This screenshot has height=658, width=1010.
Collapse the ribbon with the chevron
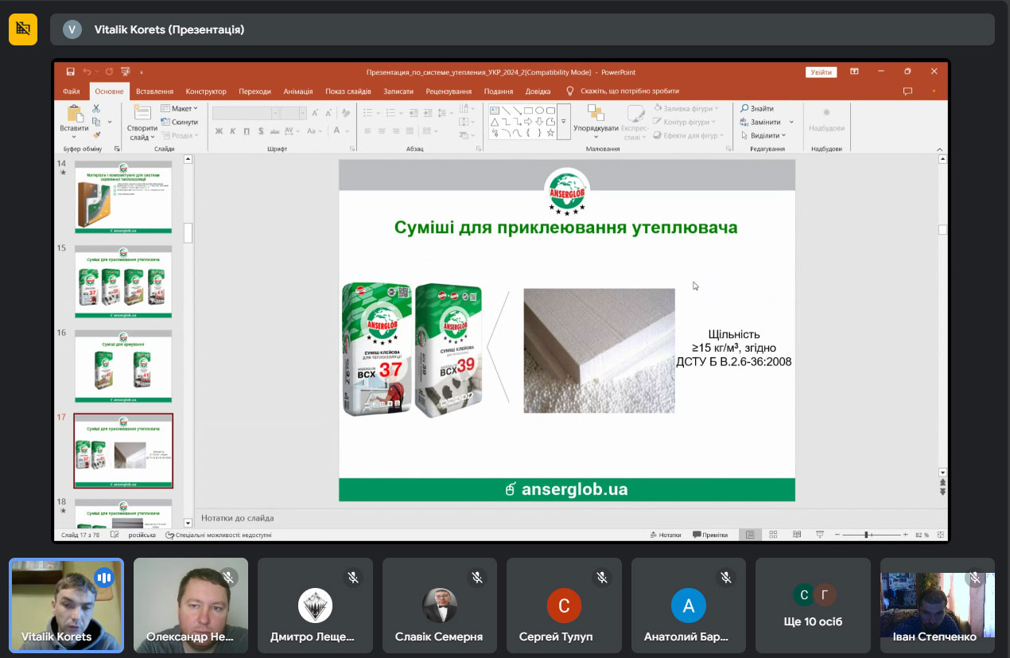tap(939, 149)
